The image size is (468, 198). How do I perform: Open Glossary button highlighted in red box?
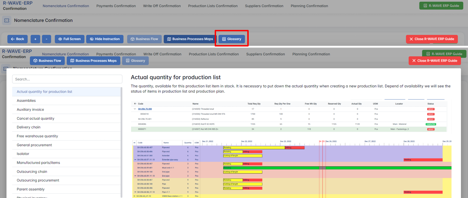click(231, 39)
